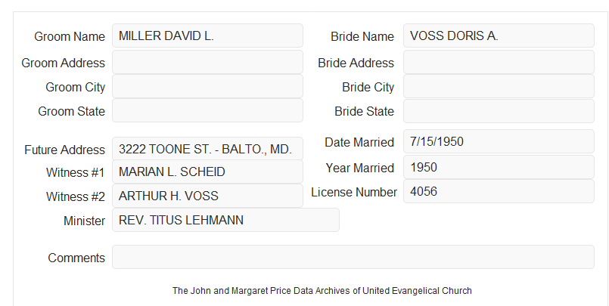Select the Bride Name field
Screen dimensions: 609x306
(x=499, y=36)
